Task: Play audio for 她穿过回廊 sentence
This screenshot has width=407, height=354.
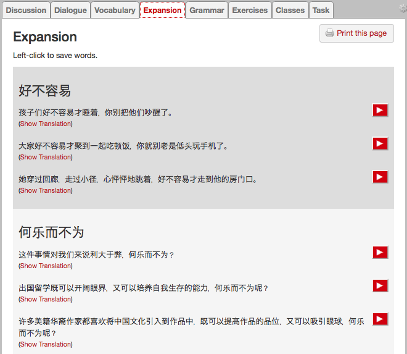Action: pyautogui.click(x=380, y=177)
